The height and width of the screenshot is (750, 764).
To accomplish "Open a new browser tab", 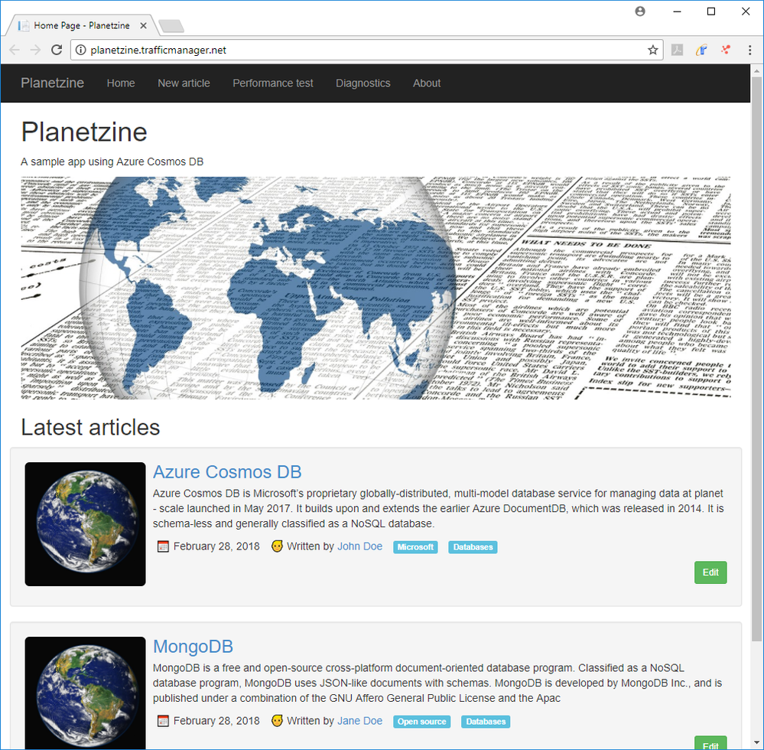I will click(171, 26).
